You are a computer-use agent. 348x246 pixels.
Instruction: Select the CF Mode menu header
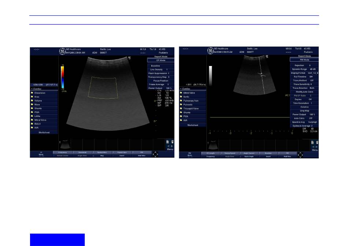click(x=161, y=59)
